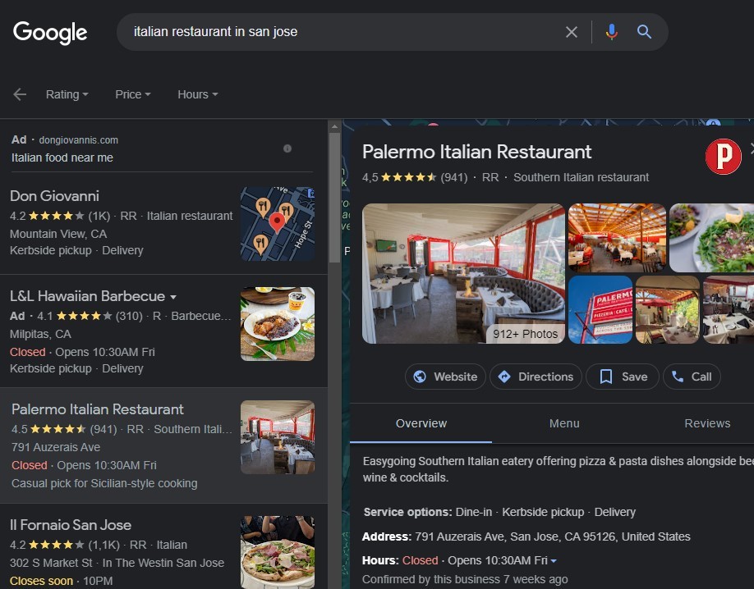Viewport: 754px width, 589px height.
Task: Click Service options Dine-in text
Action: pyautogui.click(x=474, y=512)
